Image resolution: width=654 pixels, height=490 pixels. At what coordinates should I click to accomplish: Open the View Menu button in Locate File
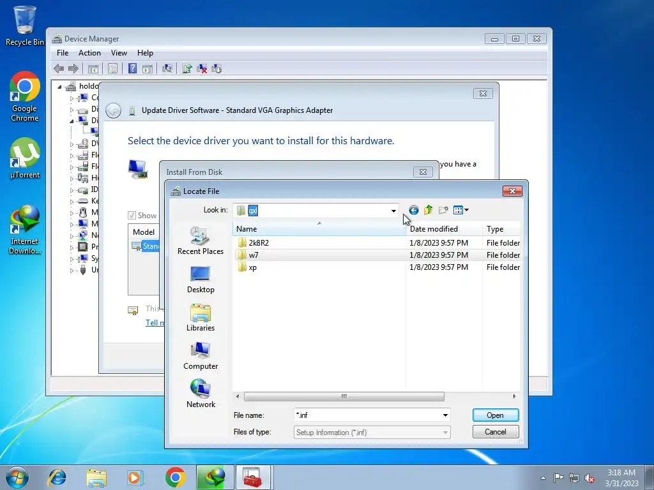[x=460, y=210]
